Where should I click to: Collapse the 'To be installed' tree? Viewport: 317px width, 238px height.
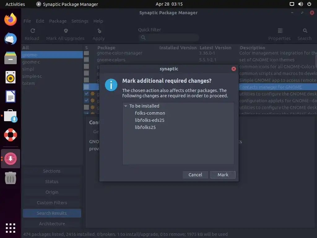click(126, 106)
